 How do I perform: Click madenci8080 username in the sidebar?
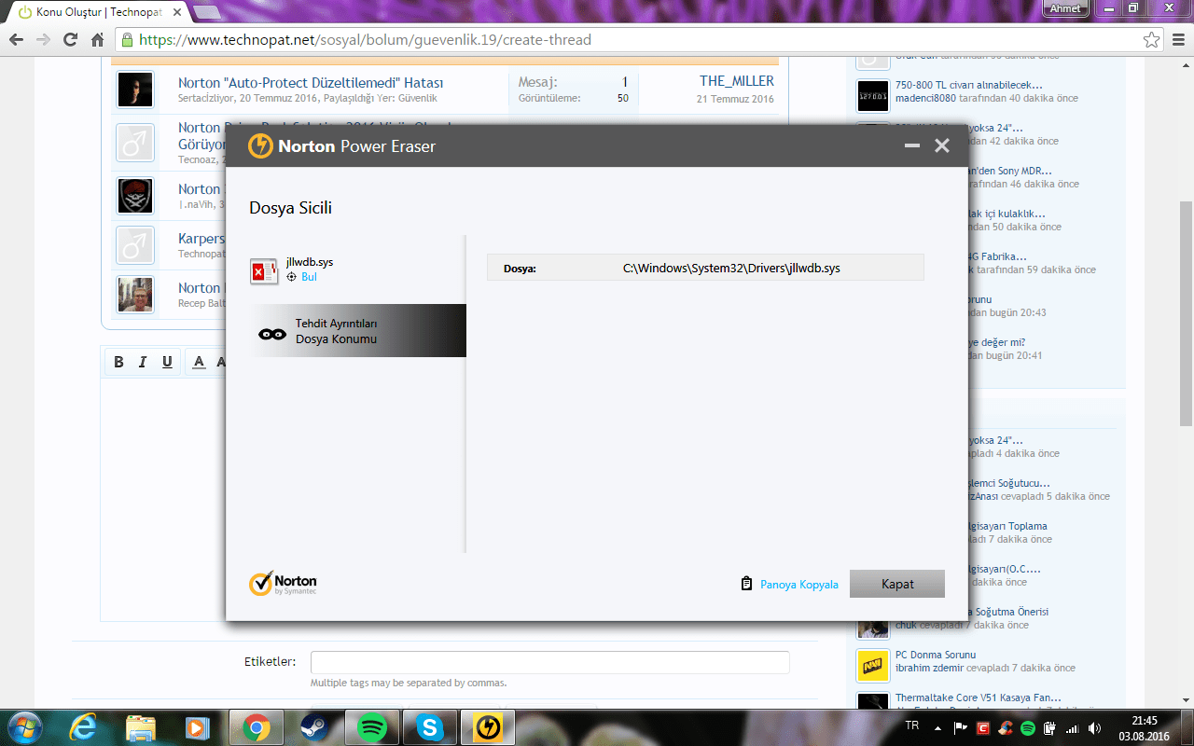926,98
